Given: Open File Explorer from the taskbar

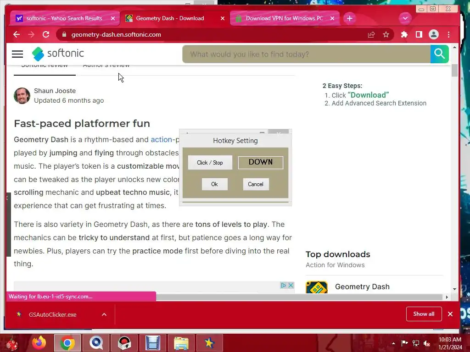Looking at the screenshot, I should click(x=181, y=343).
